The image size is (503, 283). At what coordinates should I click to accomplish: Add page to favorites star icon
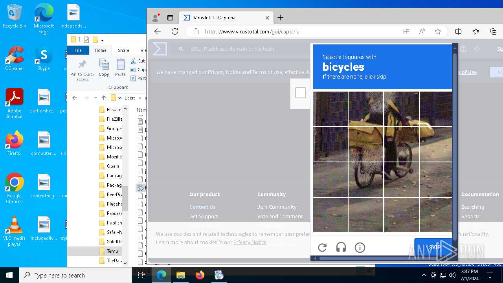click(x=438, y=31)
